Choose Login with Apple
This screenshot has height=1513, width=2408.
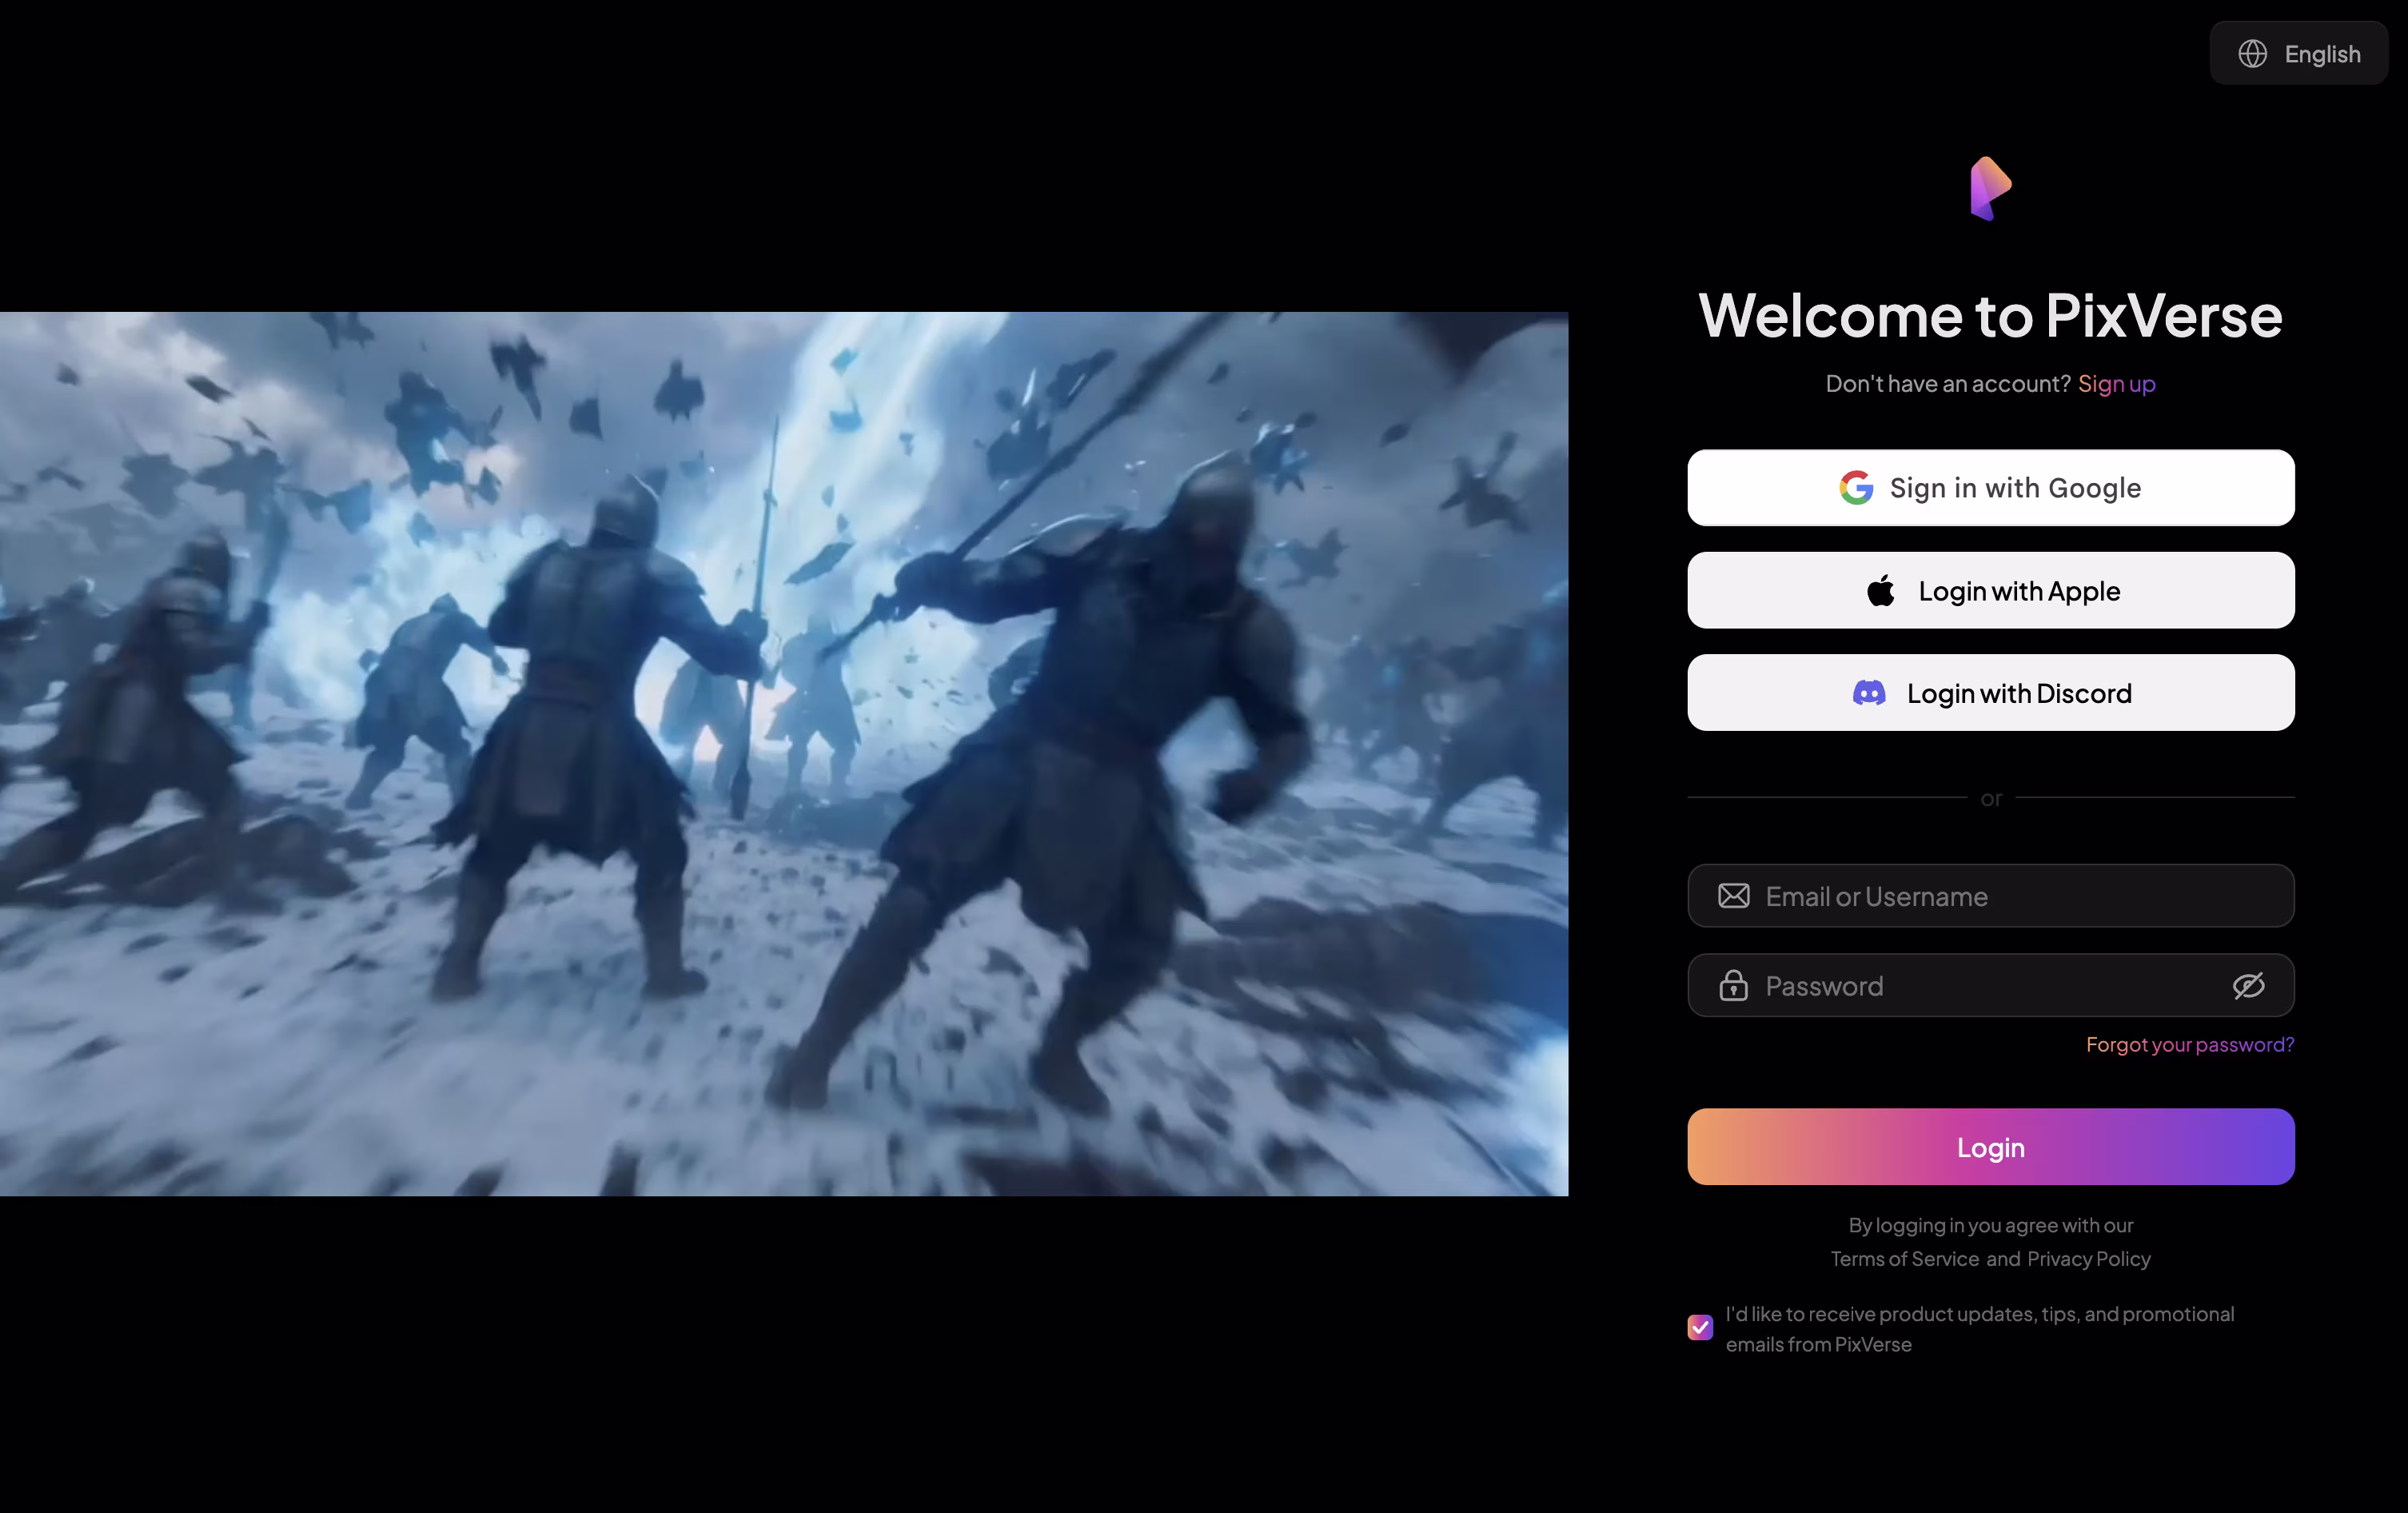click(x=1990, y=591)
